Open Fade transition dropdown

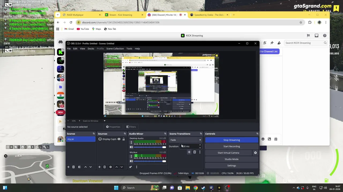point(185,140)
